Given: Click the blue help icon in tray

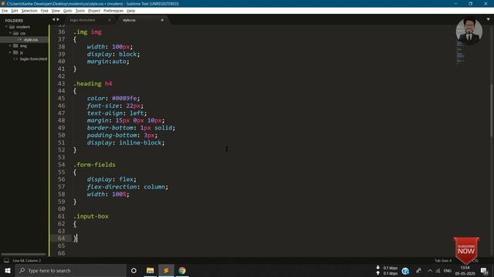Looking at the screenshot, I should pyautogui.click(x=405, y=271).
